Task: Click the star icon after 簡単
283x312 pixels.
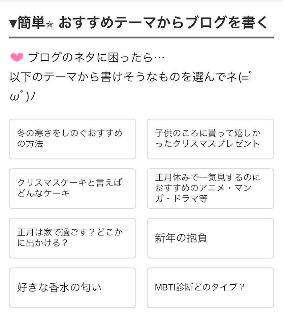Action: [x=50, y=24]
